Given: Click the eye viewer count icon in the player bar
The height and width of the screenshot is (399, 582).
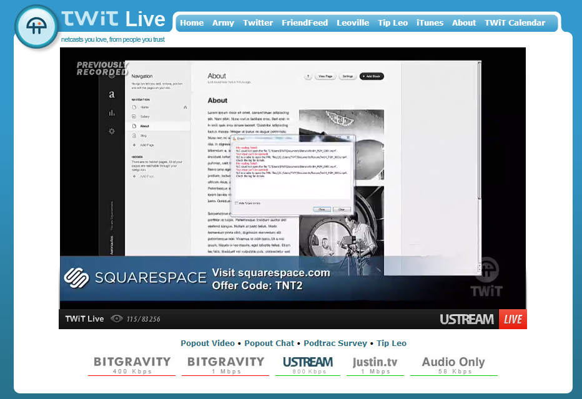Looking at the screenshot, I should click(116, 319).
